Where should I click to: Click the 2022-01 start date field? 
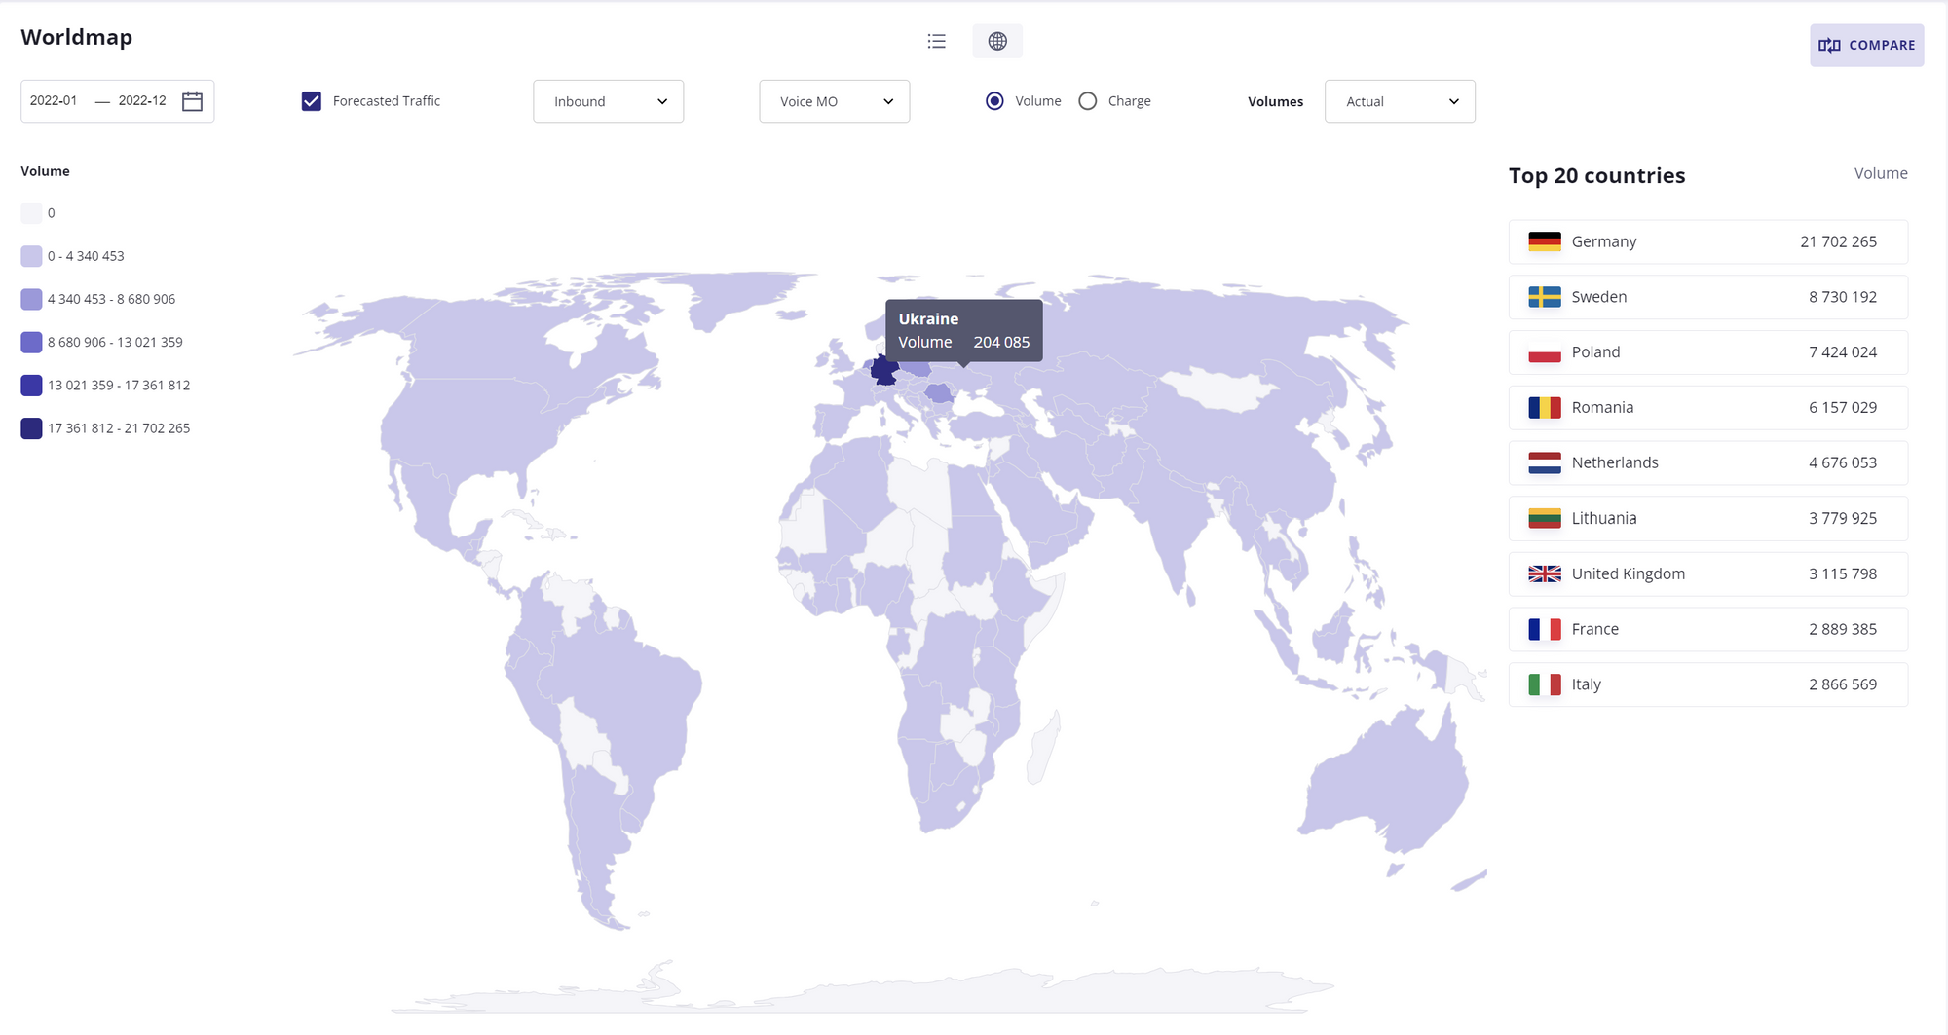(54, 100)
